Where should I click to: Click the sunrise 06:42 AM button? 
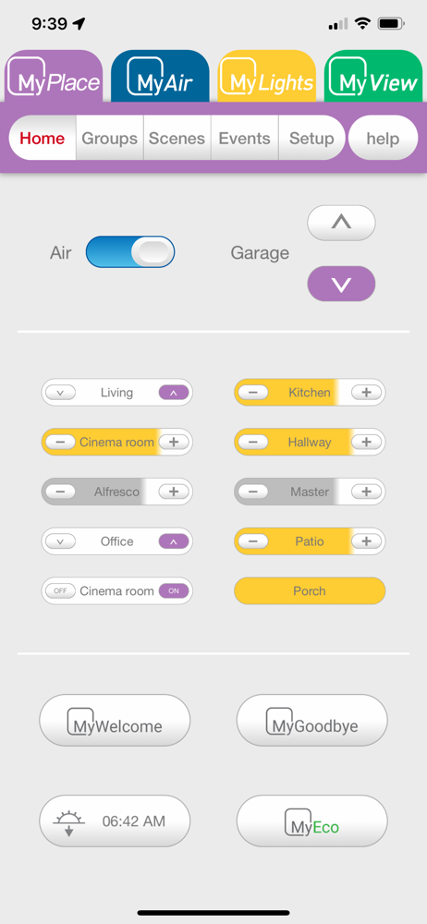pos(115,821)
